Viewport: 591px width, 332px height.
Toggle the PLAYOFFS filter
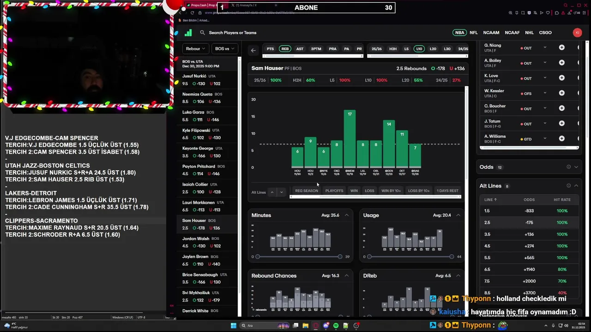(x=334, y=190)
